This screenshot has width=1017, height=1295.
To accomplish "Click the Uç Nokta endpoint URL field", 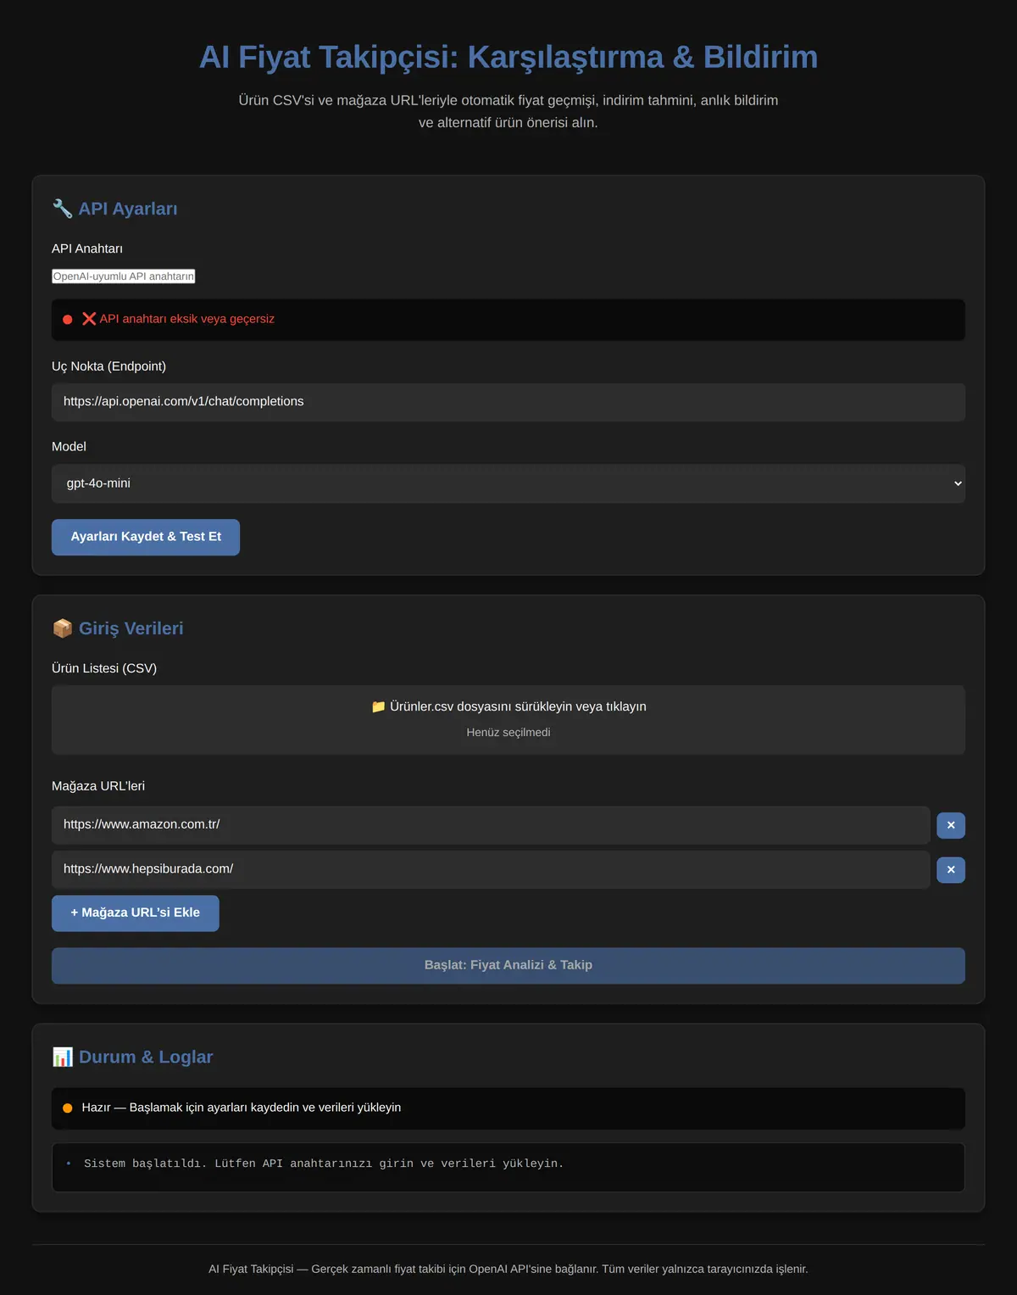I will 508,402.
